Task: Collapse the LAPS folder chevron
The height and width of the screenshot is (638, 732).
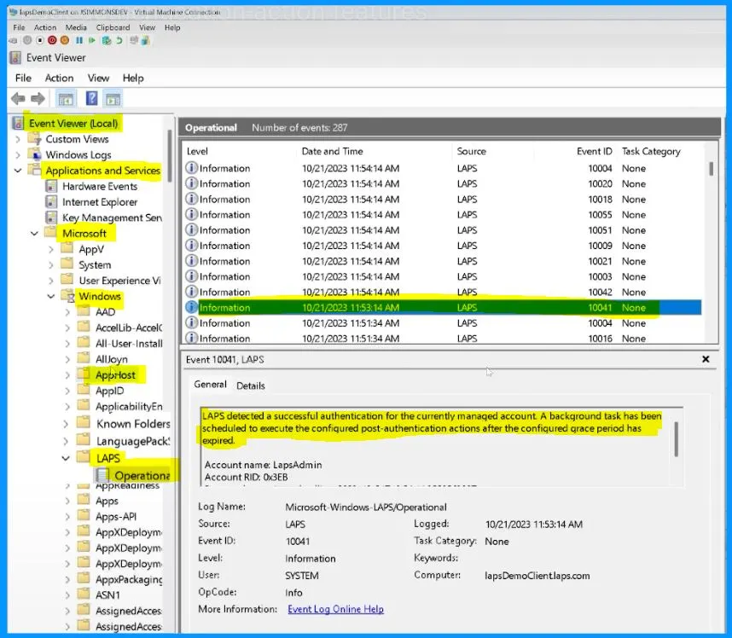Action: point(66,458)
